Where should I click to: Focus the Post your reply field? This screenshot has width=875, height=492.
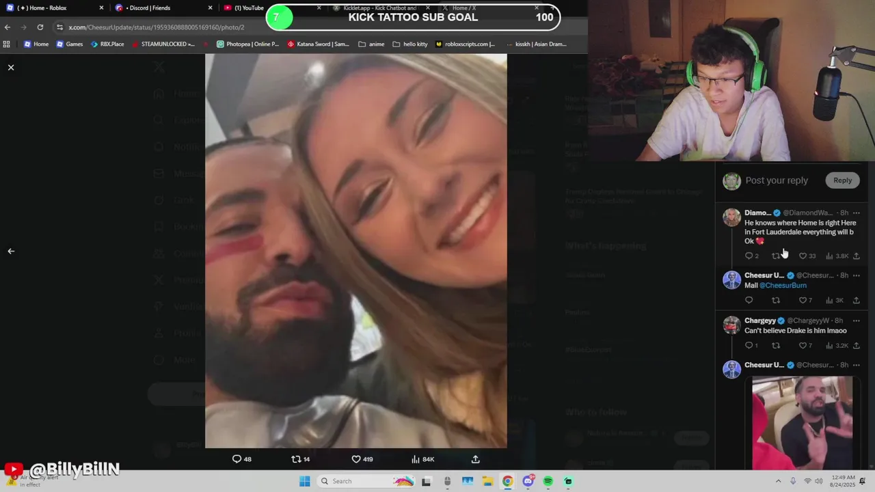point(777,180)
